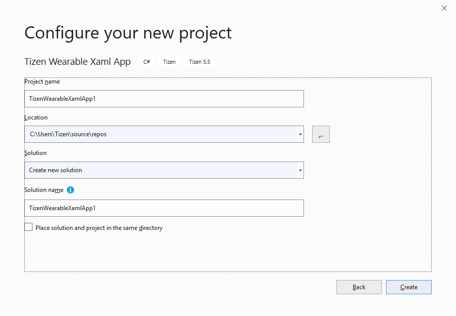Click the 'Location' field label
Image resolution: width=456 pixels, height=316 pixels.
36,117
